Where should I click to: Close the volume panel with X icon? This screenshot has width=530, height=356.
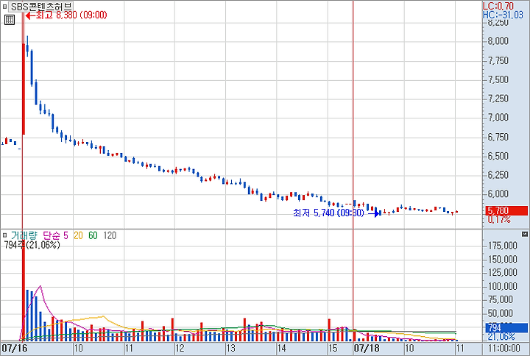524,234
